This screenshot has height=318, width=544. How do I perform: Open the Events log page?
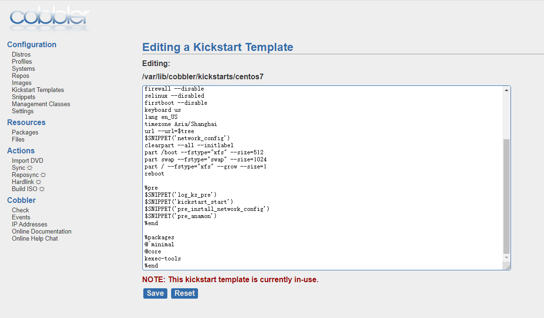(21, 218)
